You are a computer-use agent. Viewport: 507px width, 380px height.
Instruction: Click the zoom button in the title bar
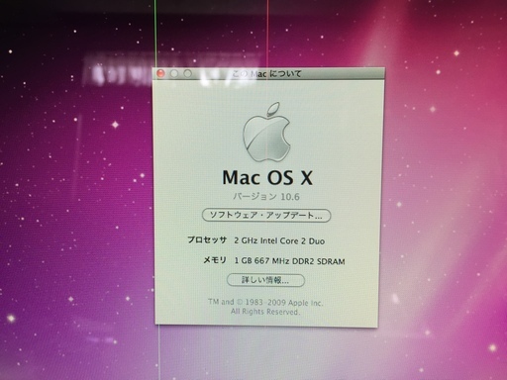tap(187, 73)
